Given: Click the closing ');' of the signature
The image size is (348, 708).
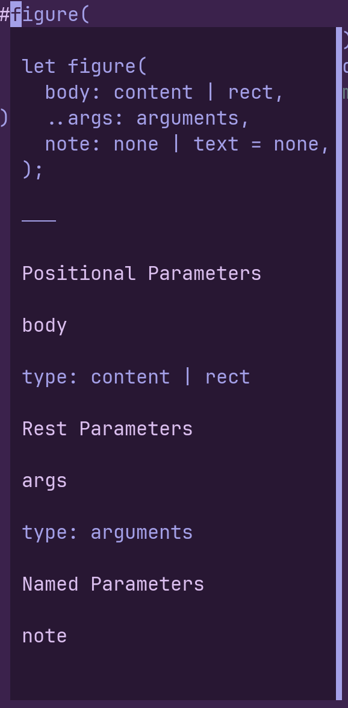Looking at the screenshot, I should click(33, 170).
